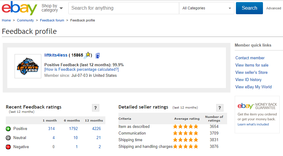Viewport: 283px width, 156px height.
Task: Open 10 neutral ratings for 6 months
Action: pos(75,138)
